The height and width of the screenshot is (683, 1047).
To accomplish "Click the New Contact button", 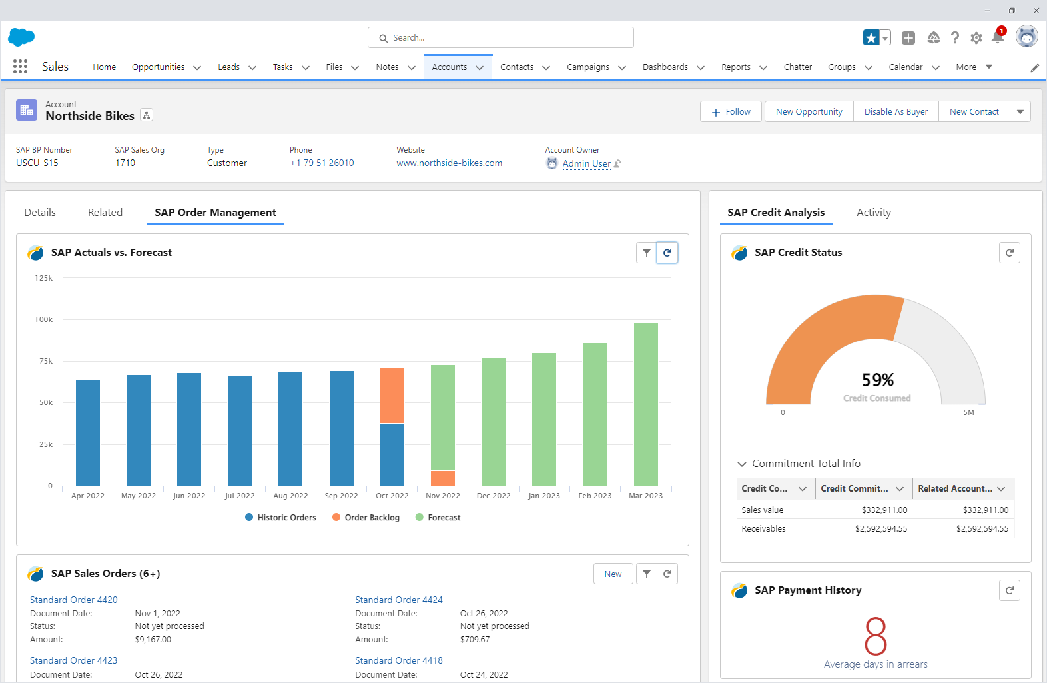I will pyautogui.click(x=974, y=111).
